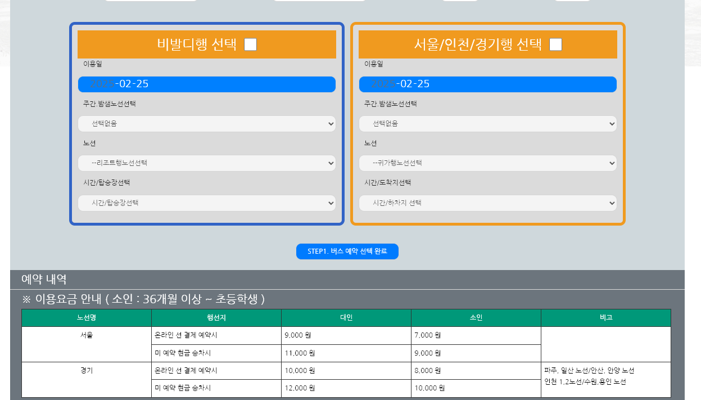Open the 주간.밤샘노선선택 dropdown for 비발디행
Image resolution: width=701 pixels, height=400 pixels.
pyautogui.click(x=206, y=123)
